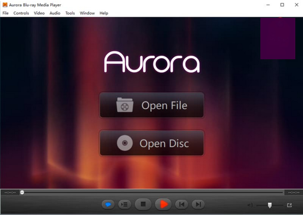Open the Controls menu
The width and height of the screenshot is (303, 215).
[x=21, y=13]
